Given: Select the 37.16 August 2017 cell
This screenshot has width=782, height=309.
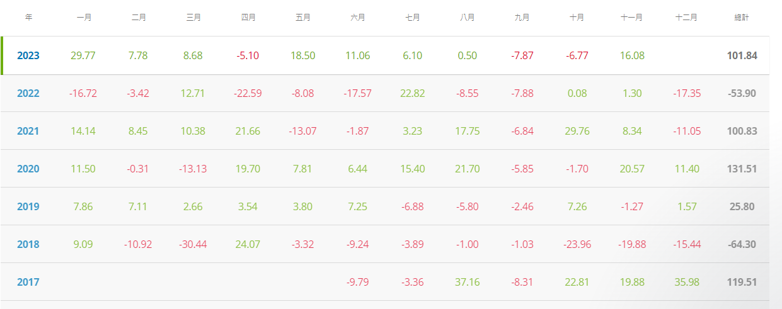Looking at the screenshot, I should [467, 282].
